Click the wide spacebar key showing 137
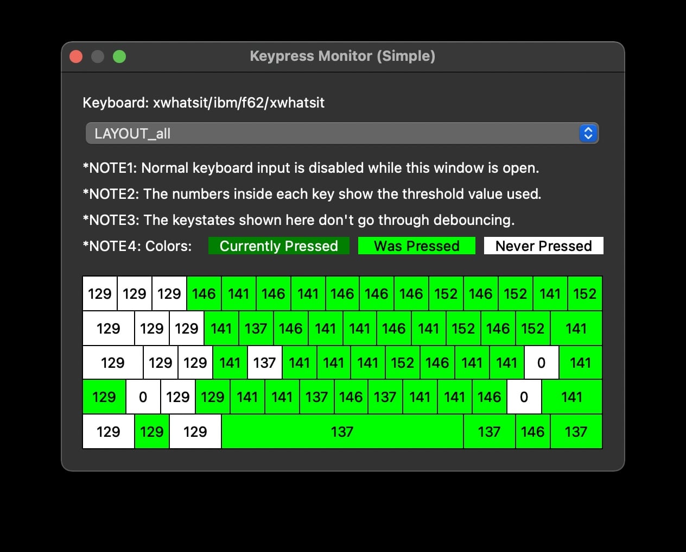The width and height of the screenshot is (686, 552). pyautogui.click(x=341, y=431)
